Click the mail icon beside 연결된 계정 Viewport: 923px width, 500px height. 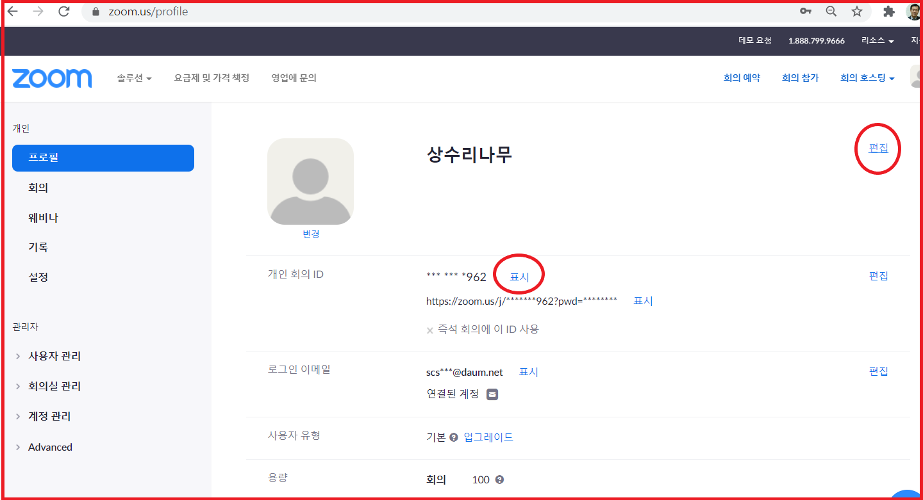pyautogui.click(x=492, y=394)
